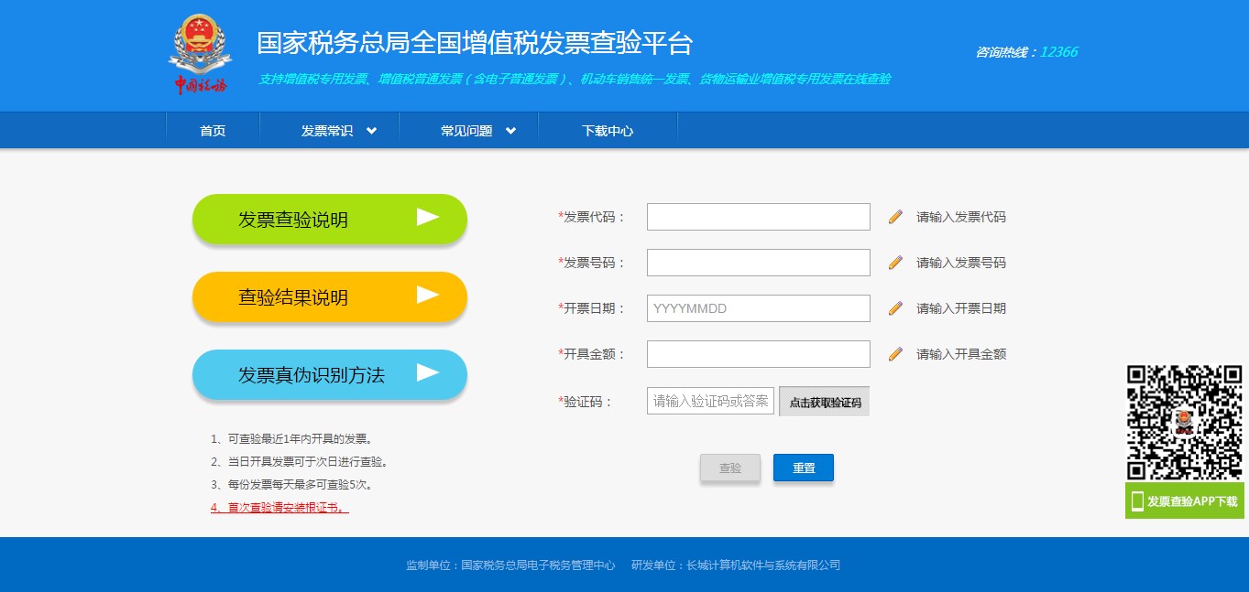Click the 验证码 input box
The image size is (1249, 592).
[710, 401]
